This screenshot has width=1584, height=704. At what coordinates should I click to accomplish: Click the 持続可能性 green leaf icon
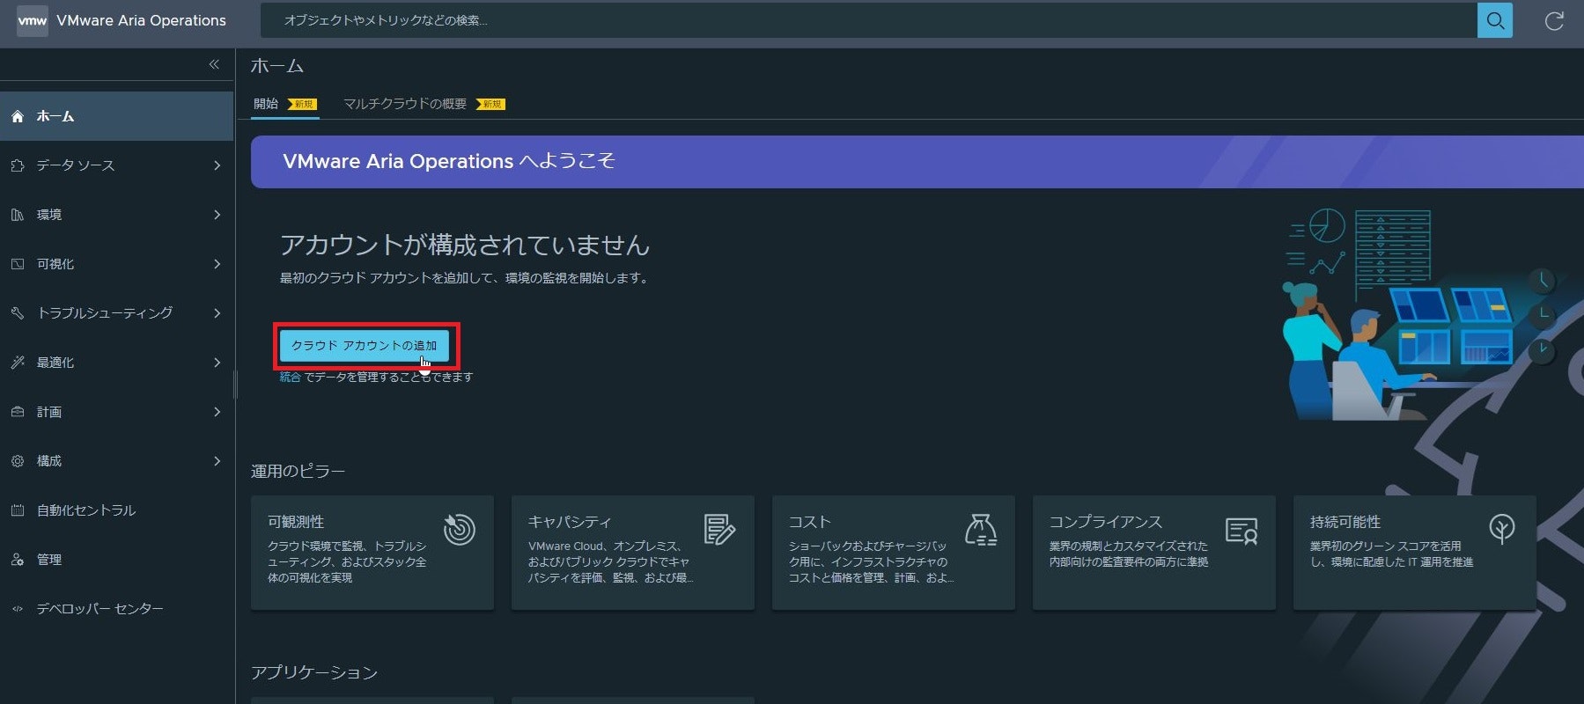1501,528
